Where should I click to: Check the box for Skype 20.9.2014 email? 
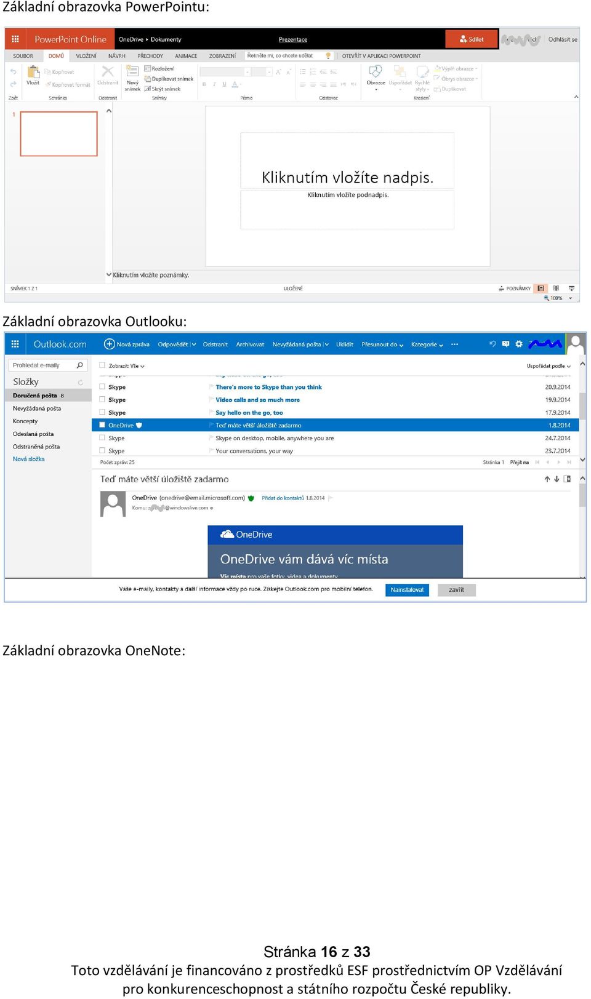coord(102,387)
